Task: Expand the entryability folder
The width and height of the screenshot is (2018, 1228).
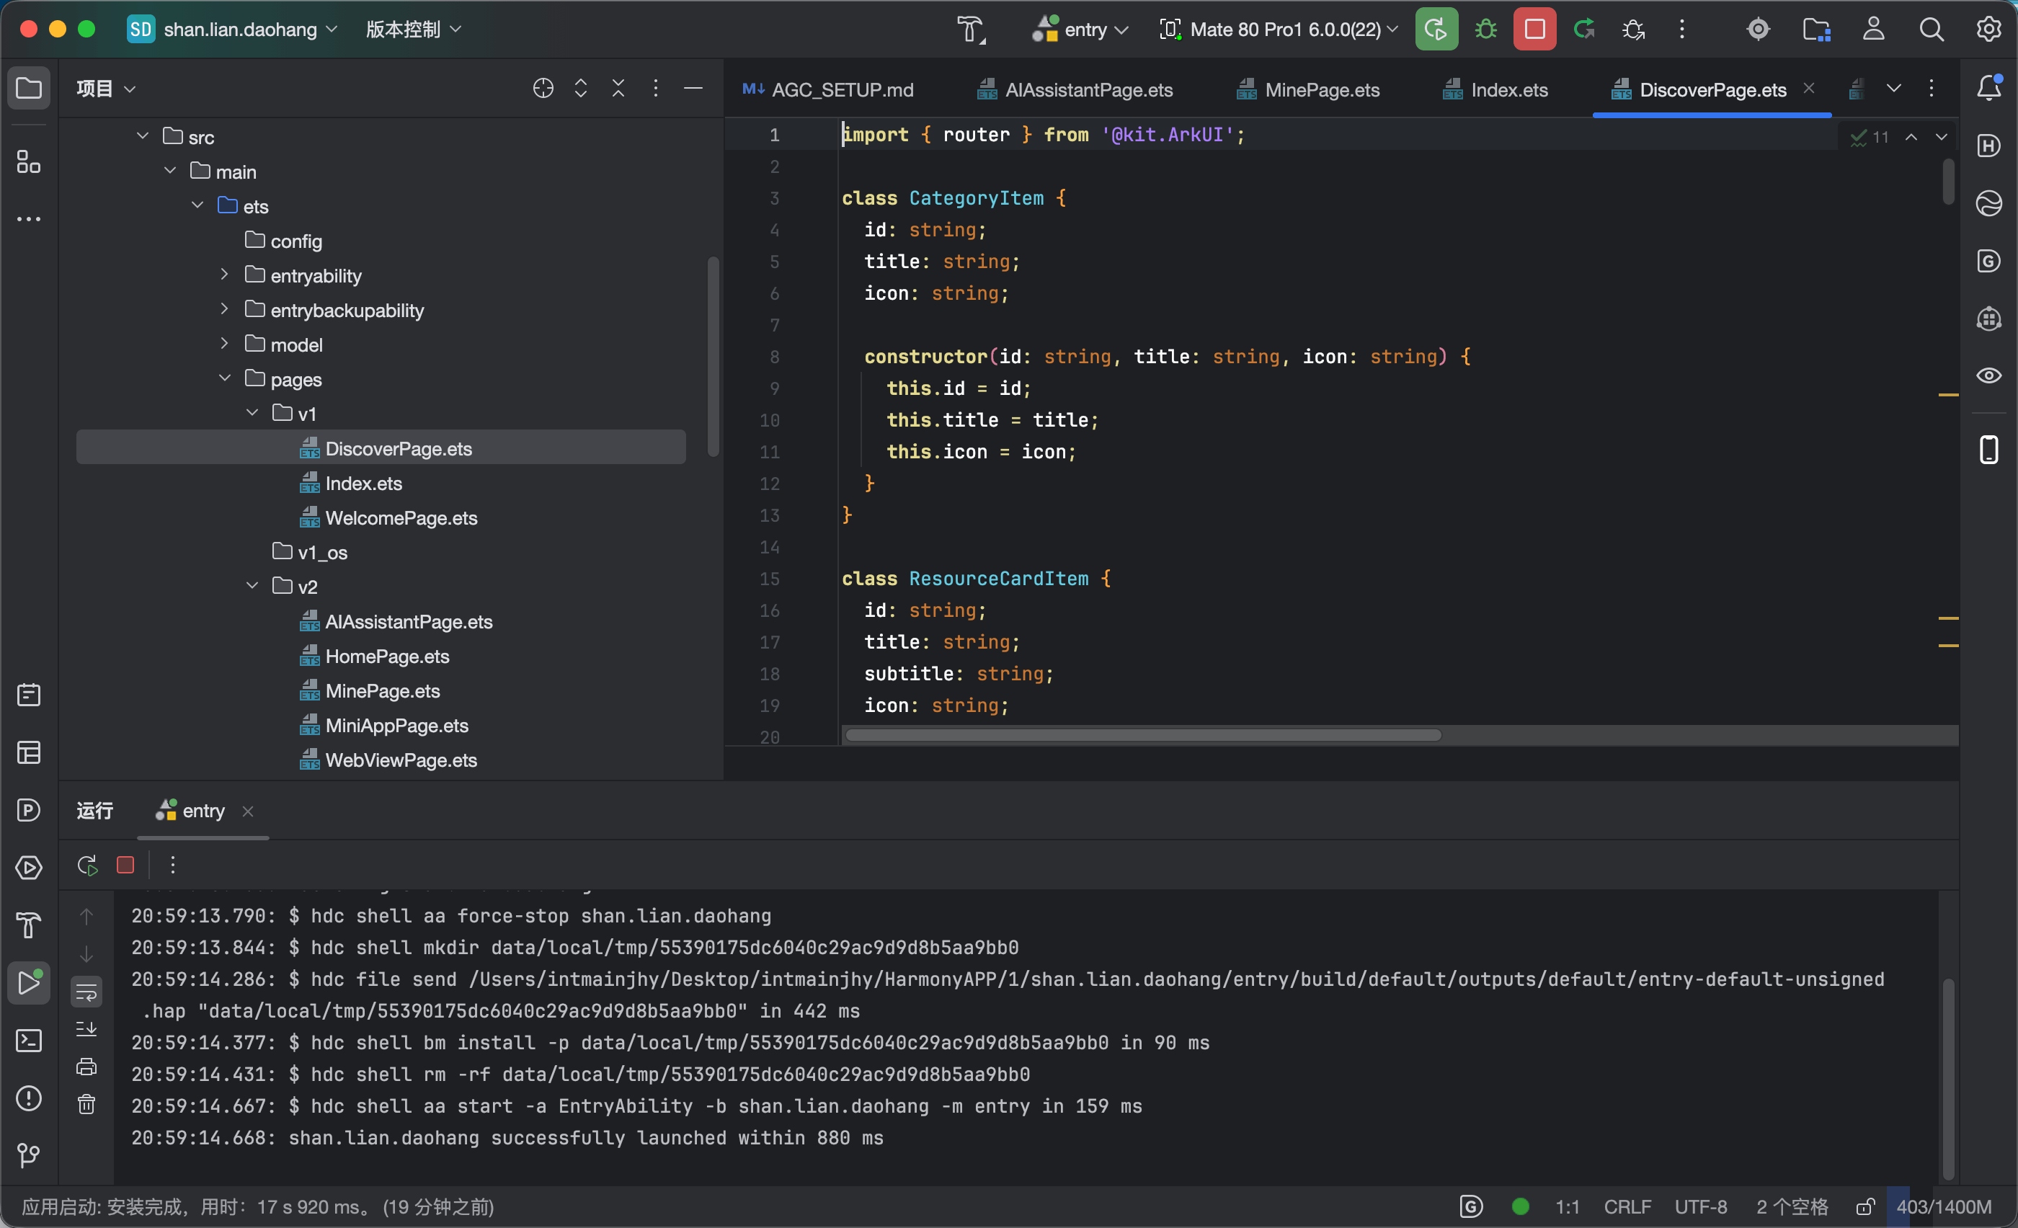Action: point(224,275)
